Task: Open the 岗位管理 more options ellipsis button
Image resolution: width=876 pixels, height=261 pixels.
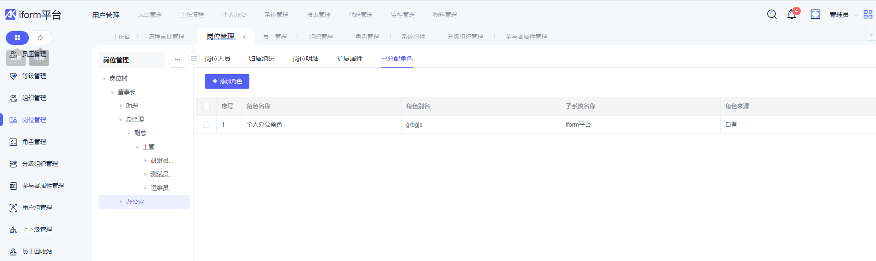Action: (177, 60)
